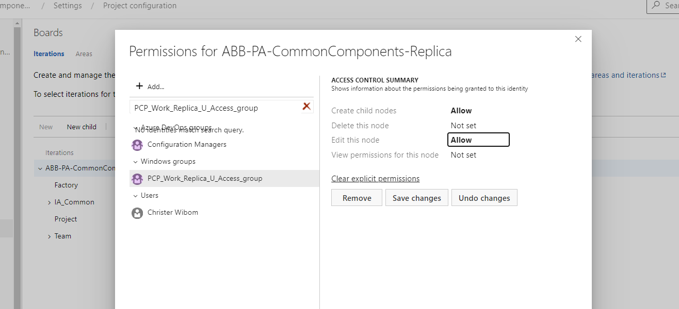Screen dimensions: 679x309
Task: Click the plus icon next to Add
Action: click(139, 86)
